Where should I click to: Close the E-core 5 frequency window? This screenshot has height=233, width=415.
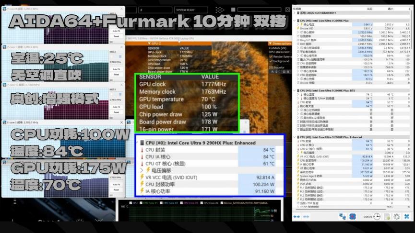pos(122,122)
